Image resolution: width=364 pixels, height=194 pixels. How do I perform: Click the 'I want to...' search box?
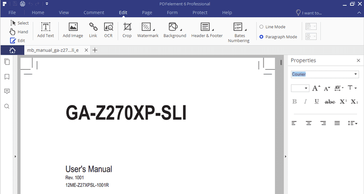coord(309,13)
